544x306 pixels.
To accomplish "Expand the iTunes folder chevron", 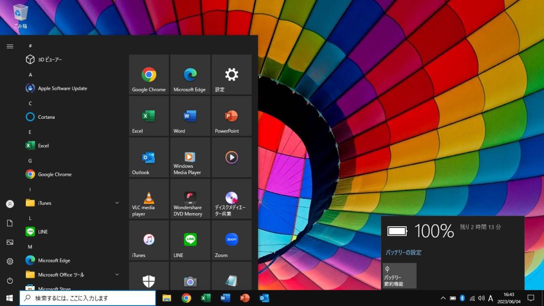I will [x=117, y=203].
